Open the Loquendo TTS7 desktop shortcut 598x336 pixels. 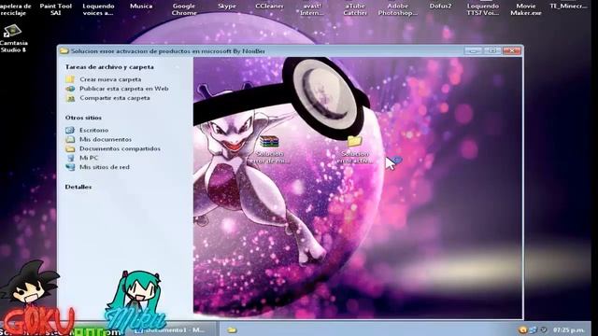(x=483, y=9)
